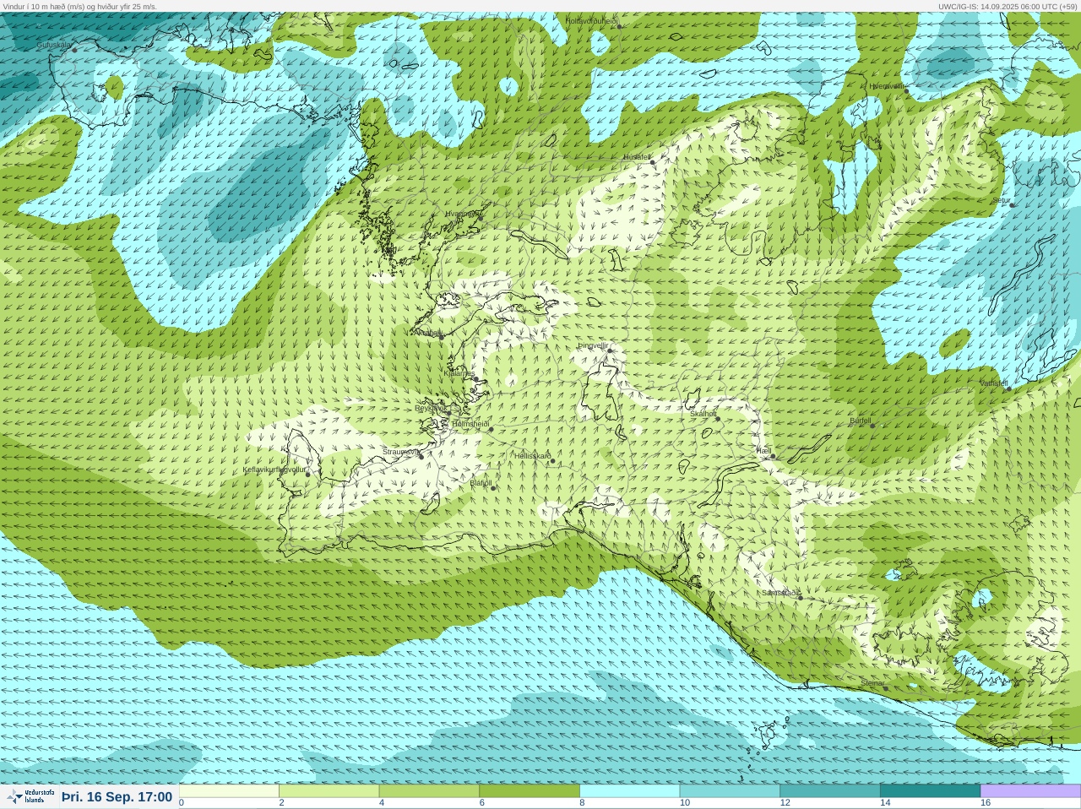Click the Holtavörðuheiði station label
Image resolution: width=1081 pixels, height=809 pixels.
pyautogui.click(x=592, y=21)
